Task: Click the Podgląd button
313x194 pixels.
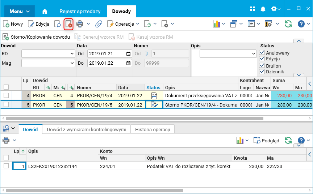Action: tap(266, 141)
